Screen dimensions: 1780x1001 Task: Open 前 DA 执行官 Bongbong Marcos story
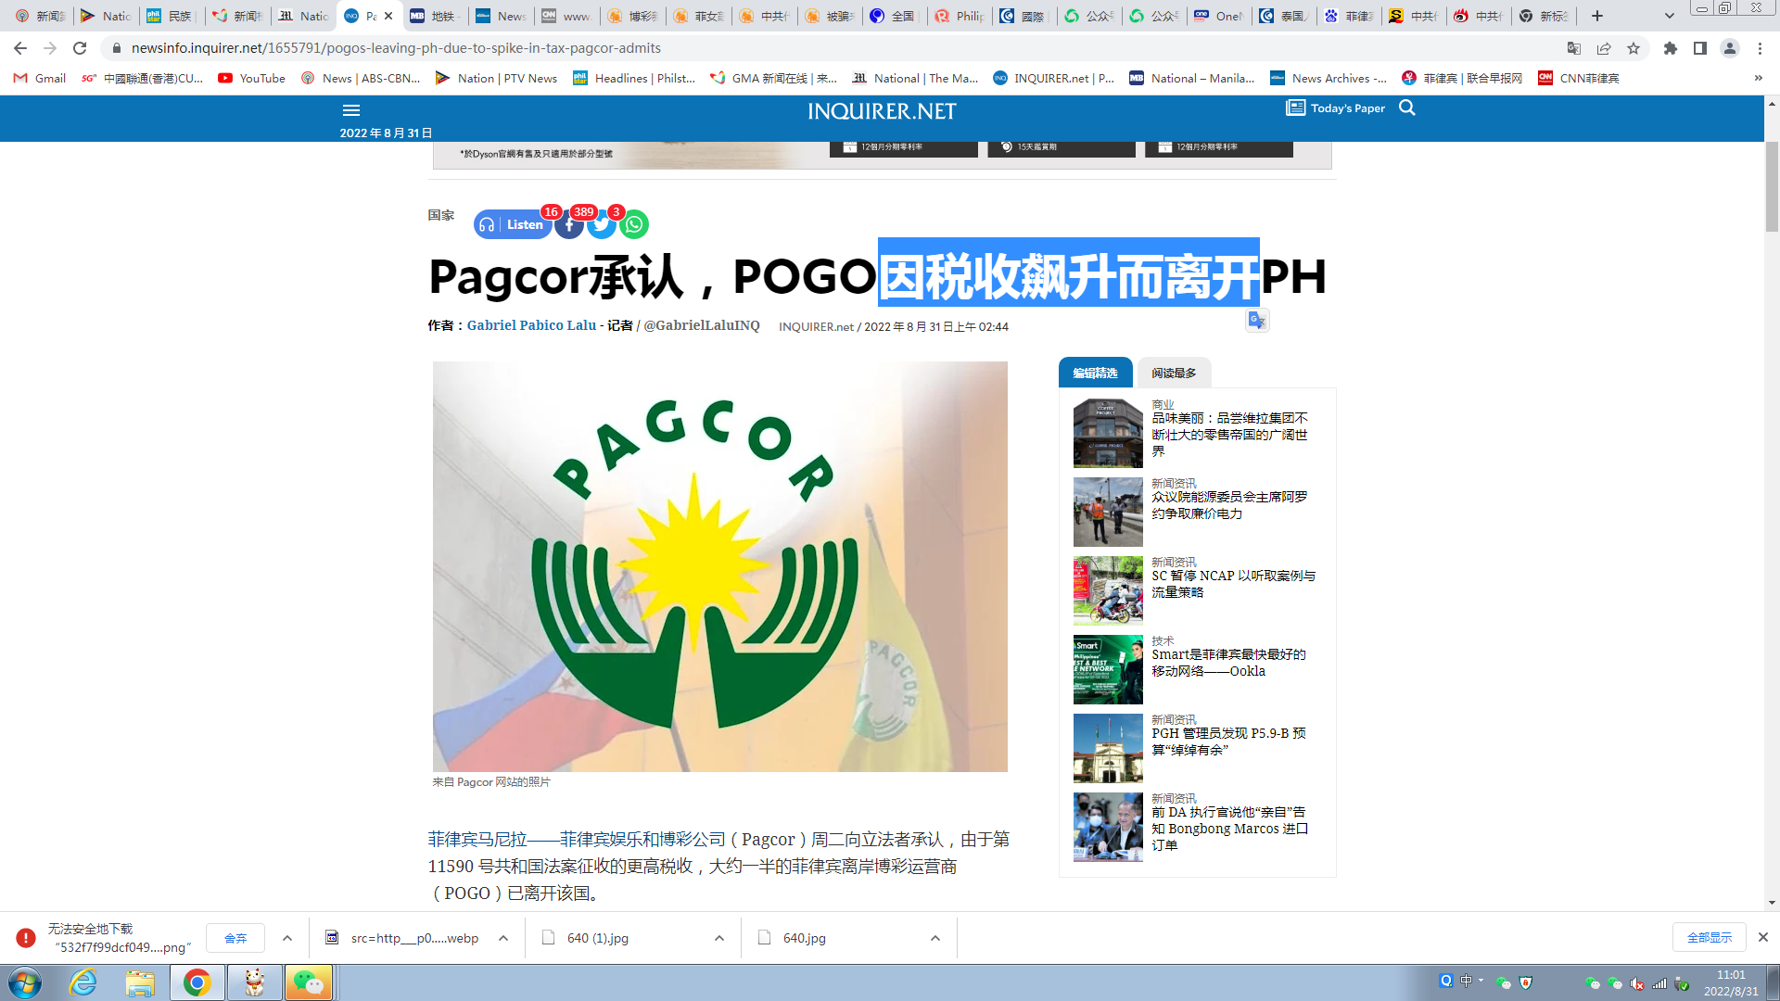1230,829
